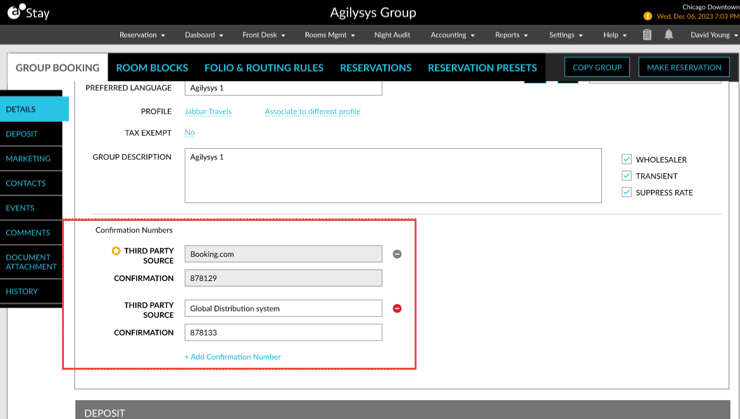Image resolution: width=740 pixels, height=419 pixels.
Task: Open Night Audit from the menu bar
Action: 392,35
